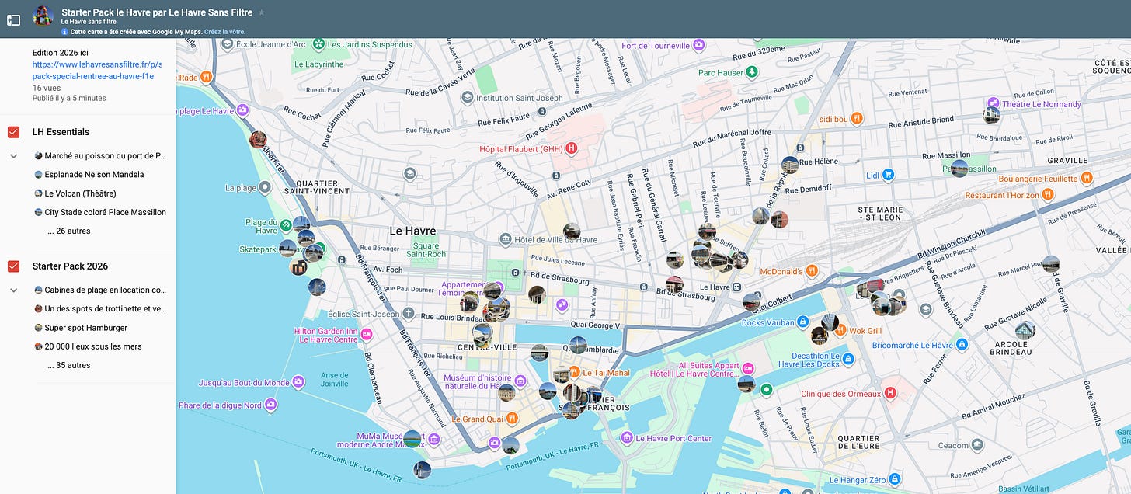Click the Théâtre Le Normandy marker
This screenshot has height=494, width=1131.
point(993,103)
